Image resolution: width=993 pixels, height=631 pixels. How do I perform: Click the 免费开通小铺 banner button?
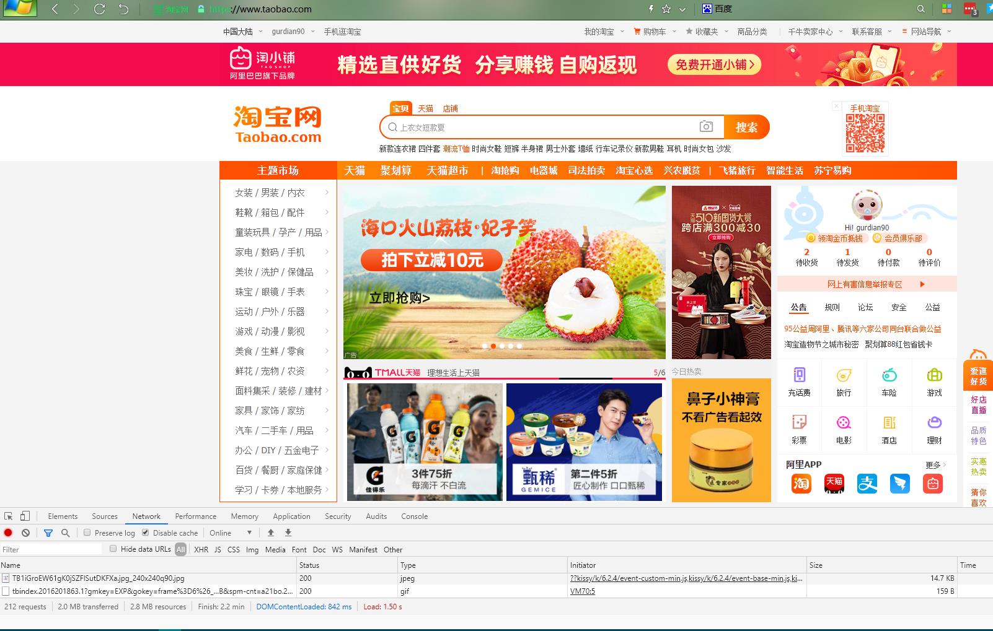[714, 65]
